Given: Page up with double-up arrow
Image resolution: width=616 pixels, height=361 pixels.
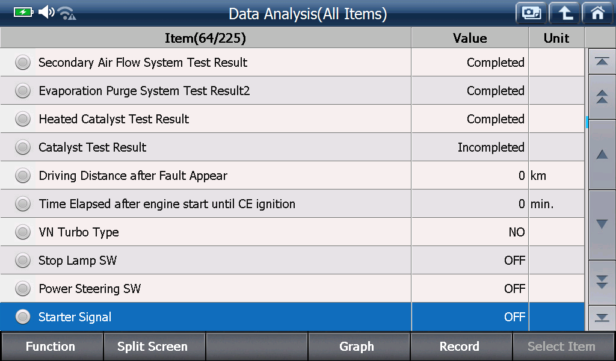Looking at the screenshot, I should 602,97.
